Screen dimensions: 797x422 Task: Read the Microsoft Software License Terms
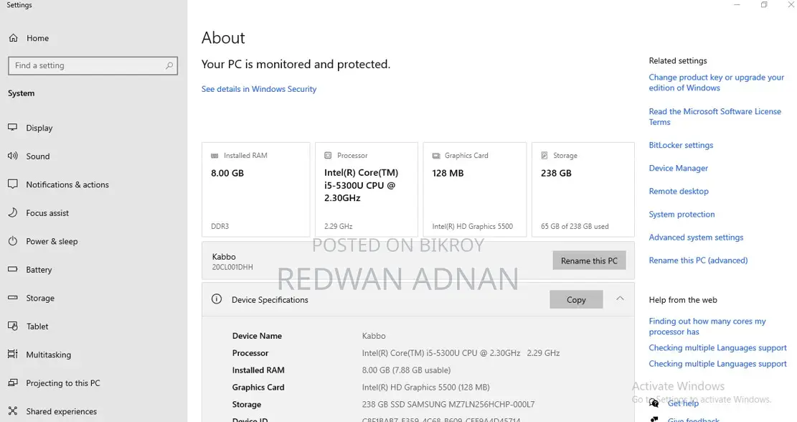(x=715, y=116)
